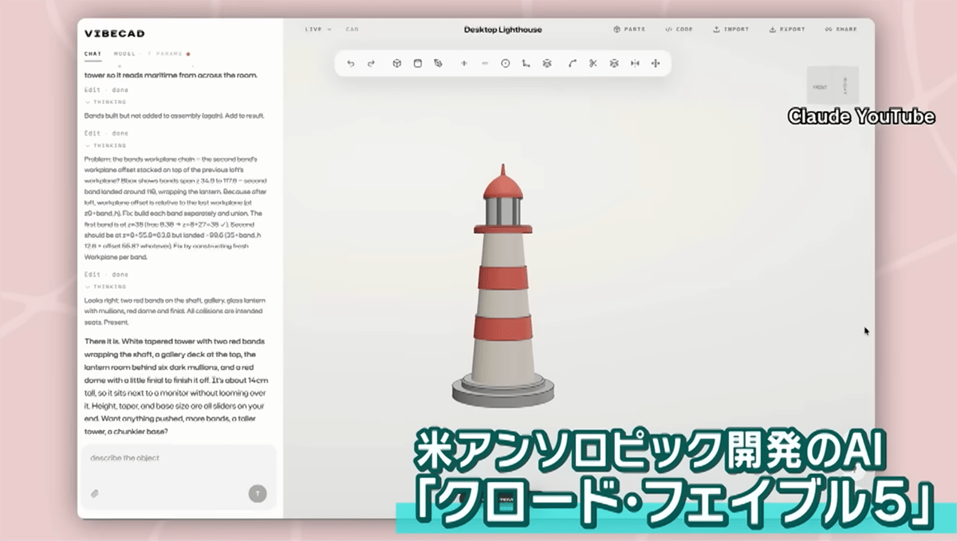
Task: Select the cylinder primitive tool
Action: 417,63
